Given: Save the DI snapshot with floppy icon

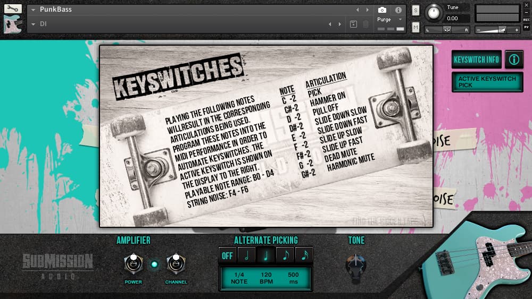Looking at the screenshot, I should [353, 24].
